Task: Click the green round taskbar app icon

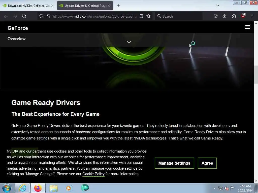Action: (x=85, y=188)
